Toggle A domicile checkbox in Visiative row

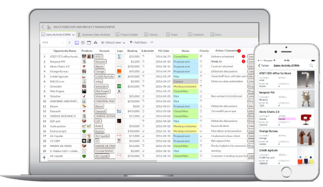[x=143, y=96]
